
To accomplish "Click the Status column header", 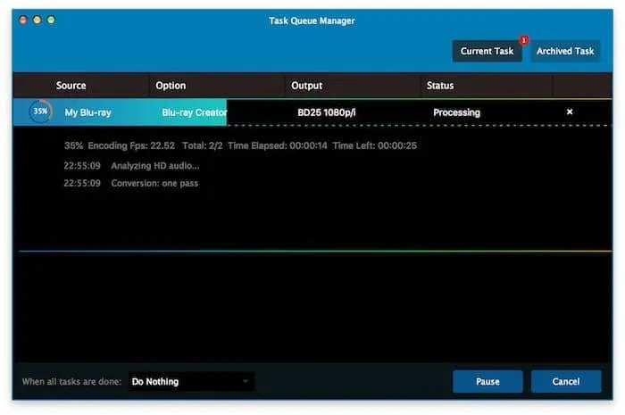I will coord(440,86).
